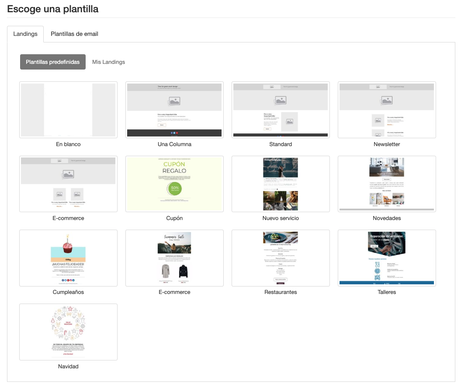Choose the Newsletter template thumbnail

click(387, 110)
